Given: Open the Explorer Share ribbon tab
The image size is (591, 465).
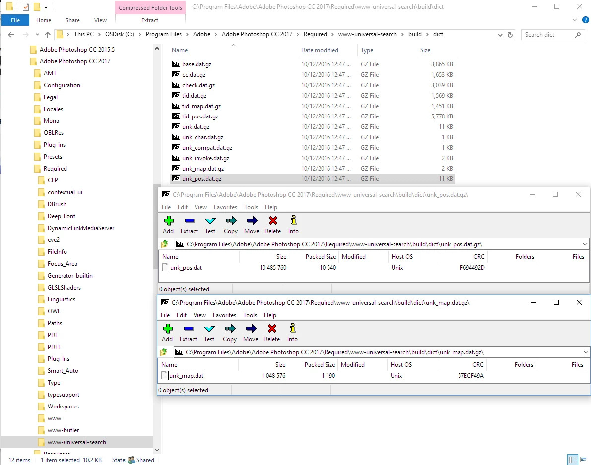Looking at the screenshot, I should pos(72,20).
